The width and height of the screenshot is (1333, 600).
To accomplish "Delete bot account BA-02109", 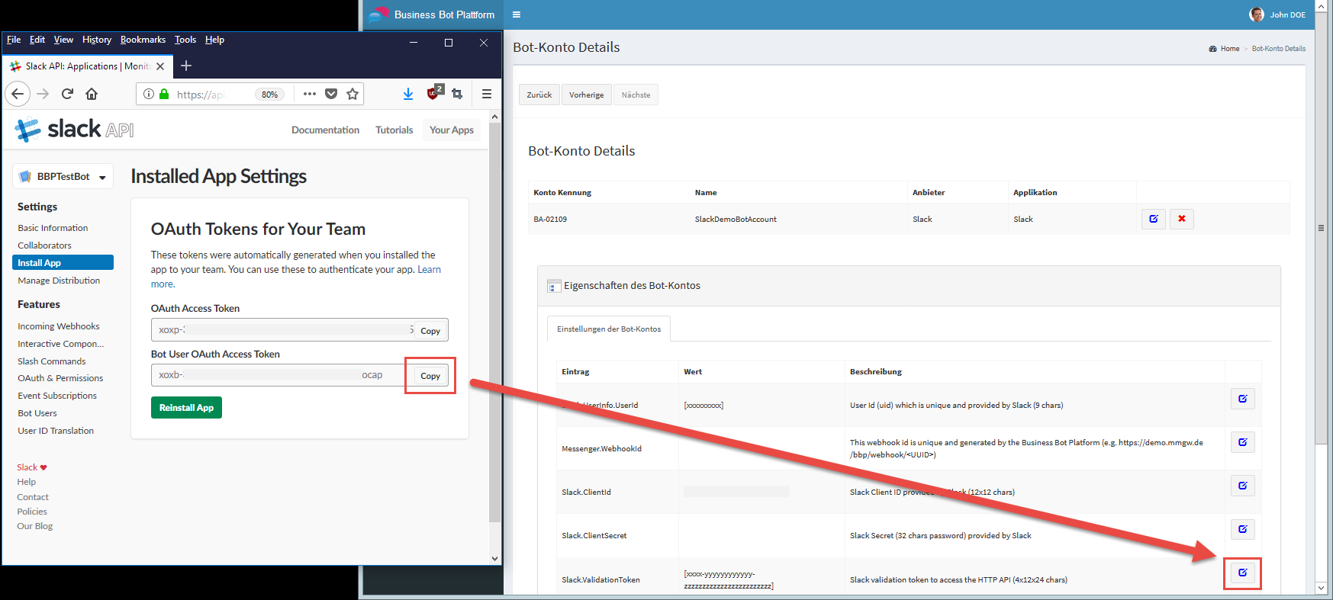I will click(x=1182, y=219).
